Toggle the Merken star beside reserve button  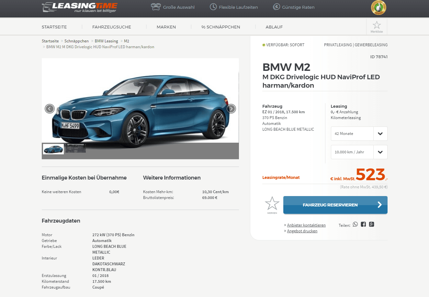[272, 205]
